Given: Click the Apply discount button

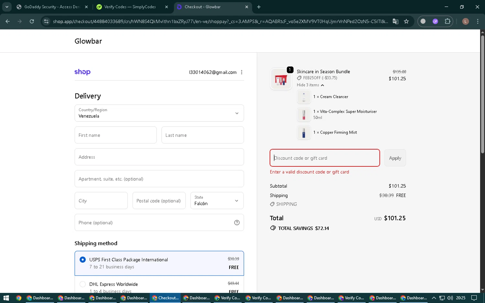Looking at the screenshot, I should [x=395, y=158].
